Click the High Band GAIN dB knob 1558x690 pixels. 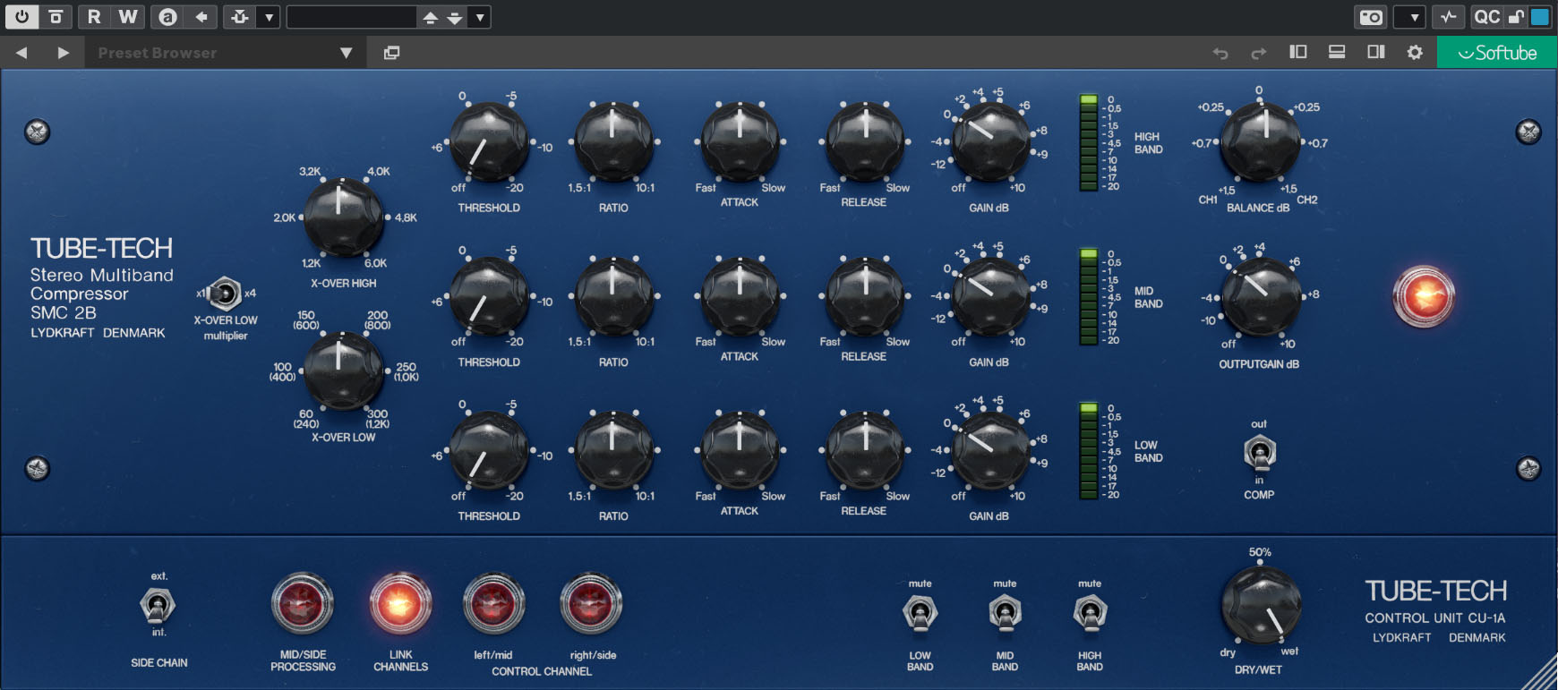(x=989, y=141)
